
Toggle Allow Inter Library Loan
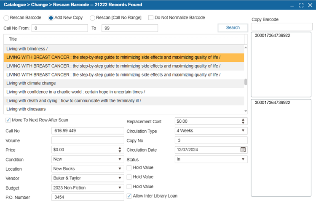click(129, 196)
